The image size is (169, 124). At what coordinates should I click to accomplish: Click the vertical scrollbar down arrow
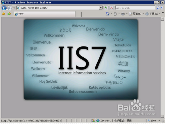[162, 116]
